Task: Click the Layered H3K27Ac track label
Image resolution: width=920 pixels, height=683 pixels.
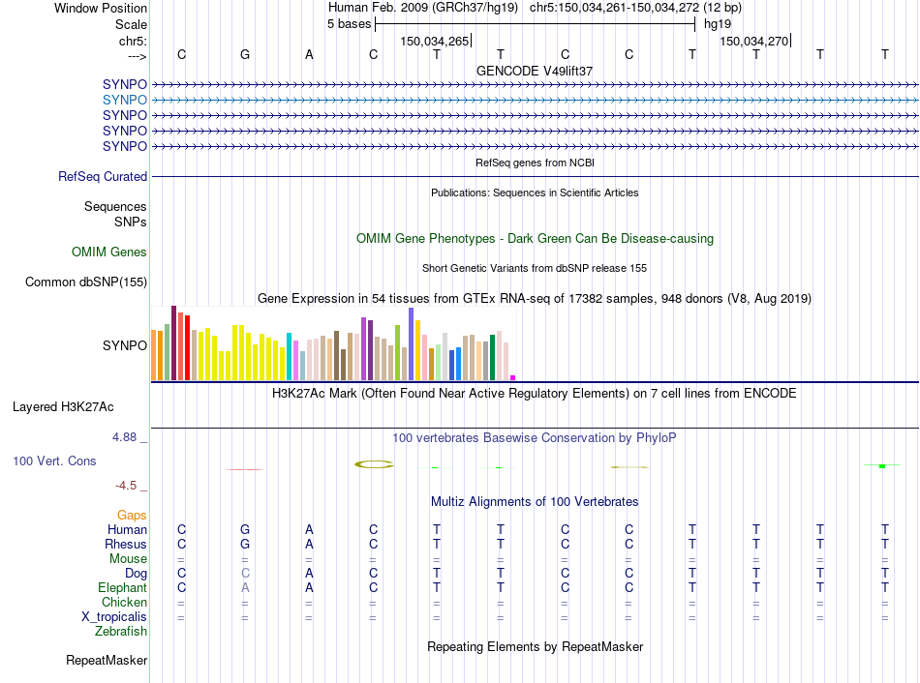Action: point(63,407)
